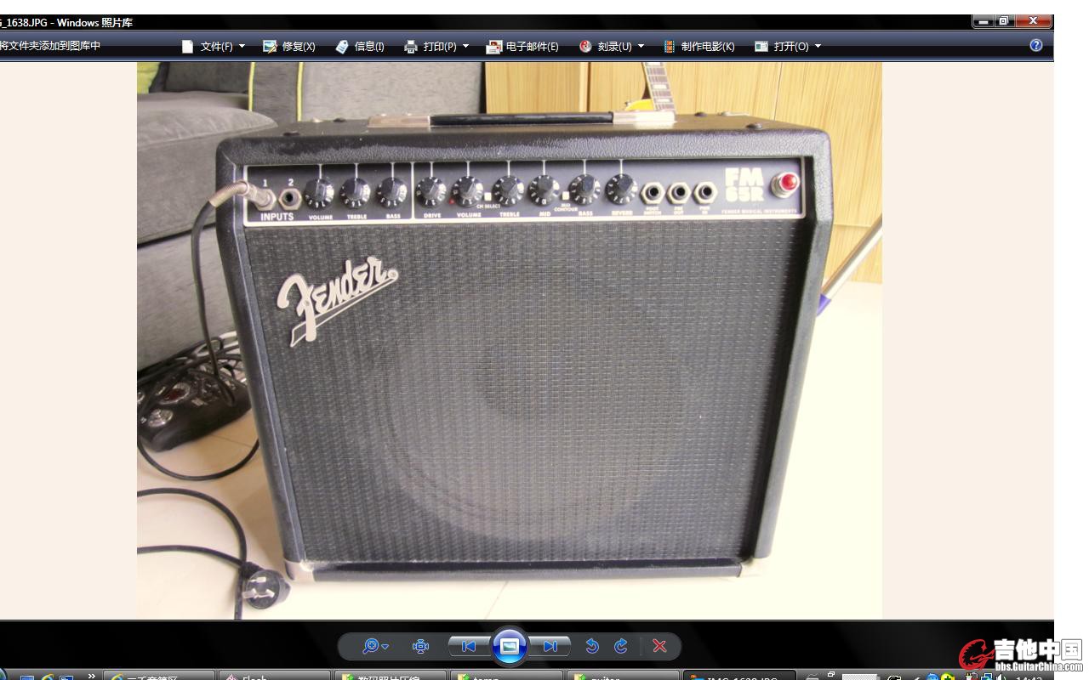Screen dimensions: 1089x680
Task: Open the blue help icon
Action: pyautogui.click(x=1036, y=46)
